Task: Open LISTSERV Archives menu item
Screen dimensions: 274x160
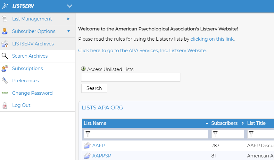Action: 33,44
